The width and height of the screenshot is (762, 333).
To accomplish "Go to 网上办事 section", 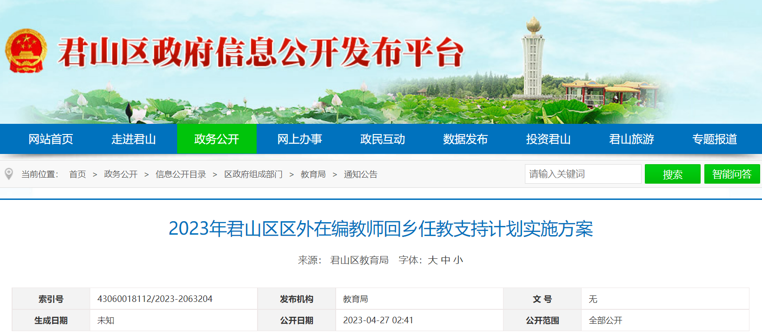I will (x=300, y=139).
